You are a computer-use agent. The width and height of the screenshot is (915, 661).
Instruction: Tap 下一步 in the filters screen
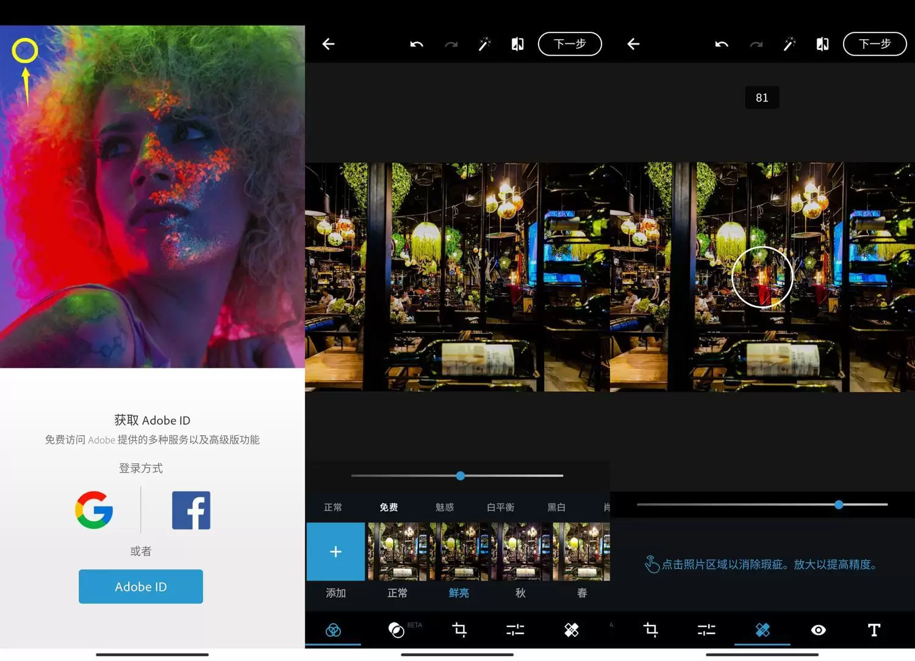tap(570, 44)
